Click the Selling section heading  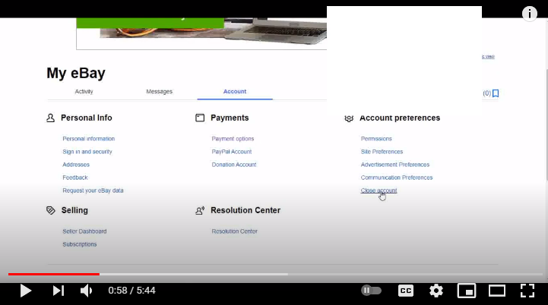tap(74, 210)
